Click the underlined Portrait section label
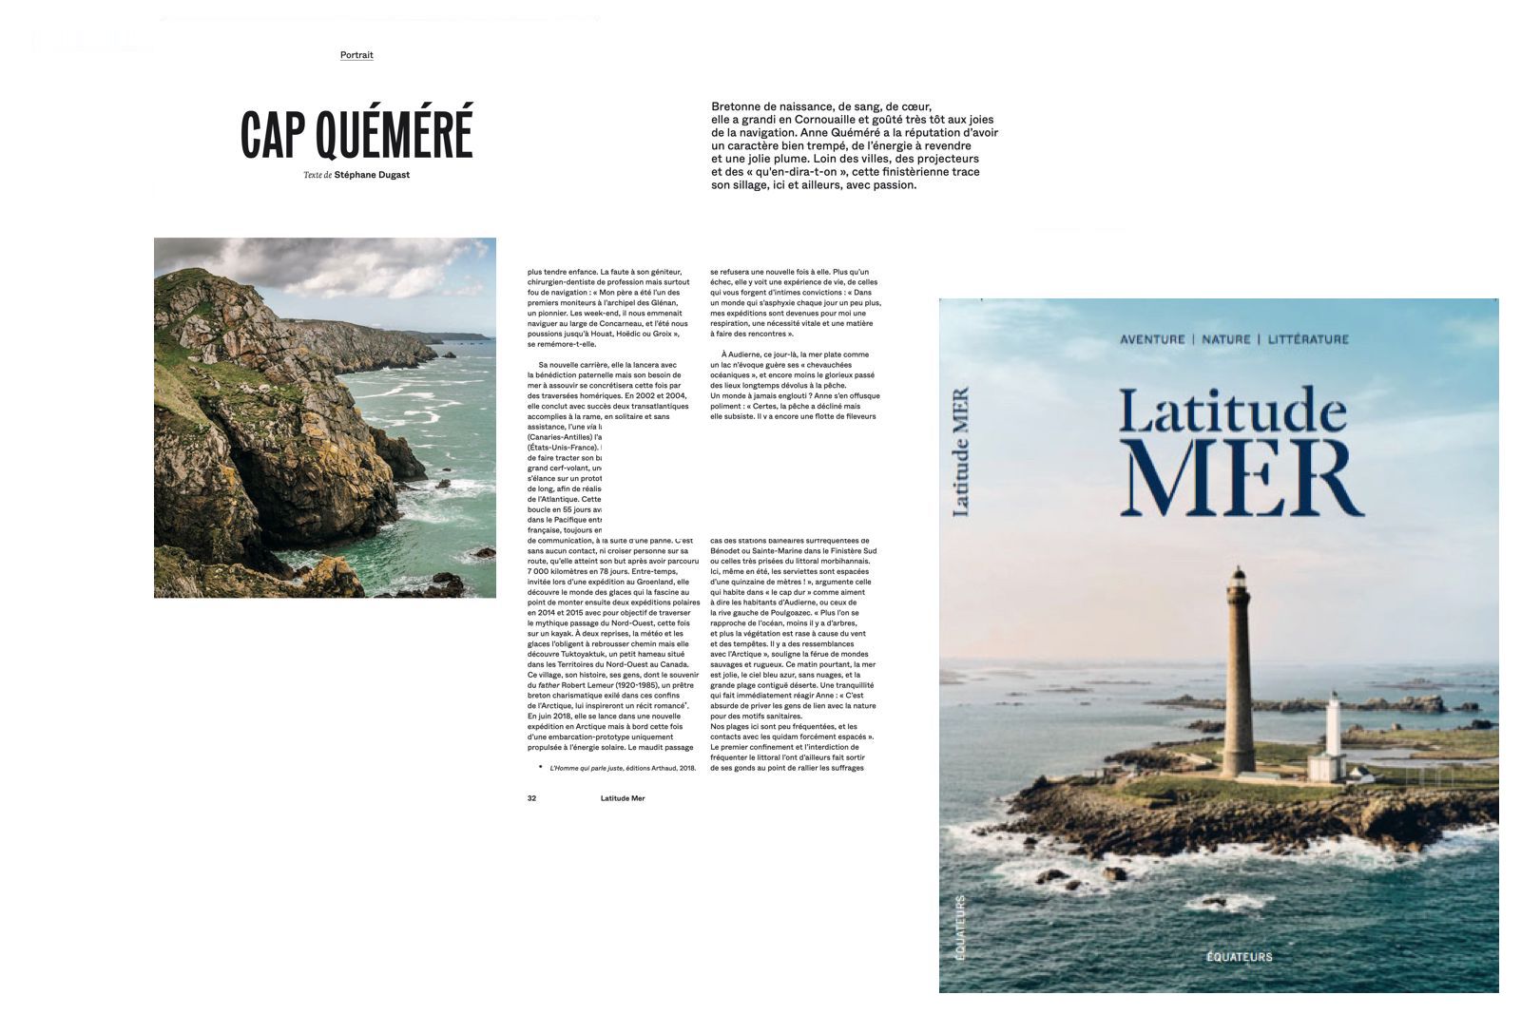 coord(356,55)
